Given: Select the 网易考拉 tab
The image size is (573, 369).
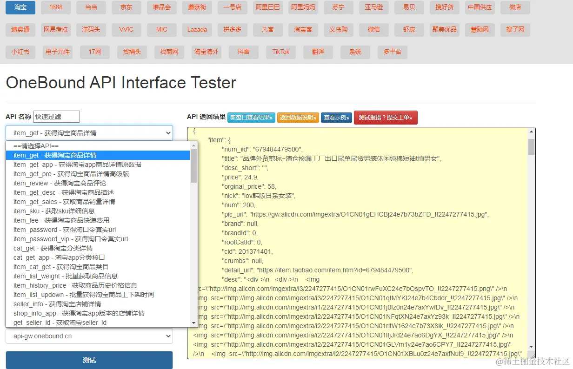Looking at the screenshot, I should click(x=56, y=29).
